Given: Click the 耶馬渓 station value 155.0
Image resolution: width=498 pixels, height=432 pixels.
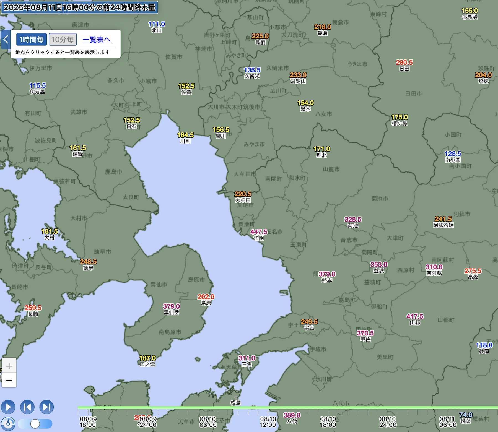Looking at the screenshot, I should (470, 11).
